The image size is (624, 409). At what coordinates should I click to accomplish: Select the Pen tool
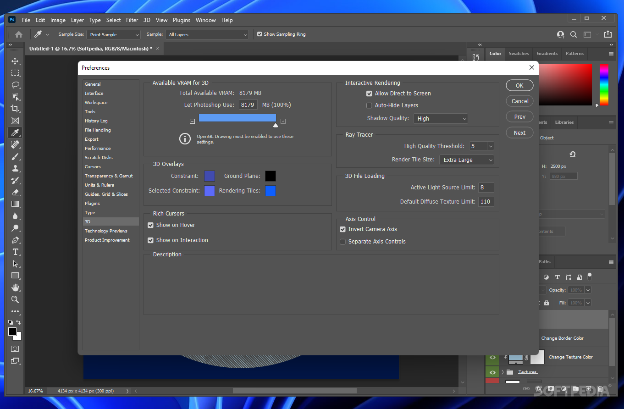click(x=15, y=240)
